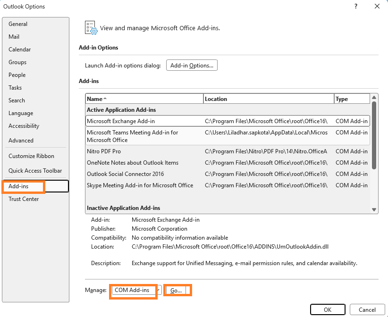Close the Outlook Options dialog

click(377, 6)
